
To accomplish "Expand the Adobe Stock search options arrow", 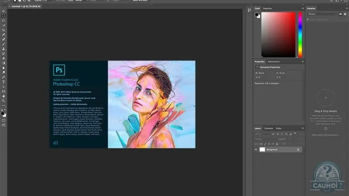I will click(x=346, y=19).
